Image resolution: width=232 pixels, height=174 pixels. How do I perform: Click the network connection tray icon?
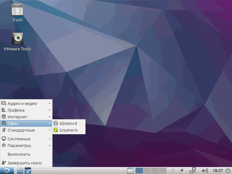coord(193,171)
